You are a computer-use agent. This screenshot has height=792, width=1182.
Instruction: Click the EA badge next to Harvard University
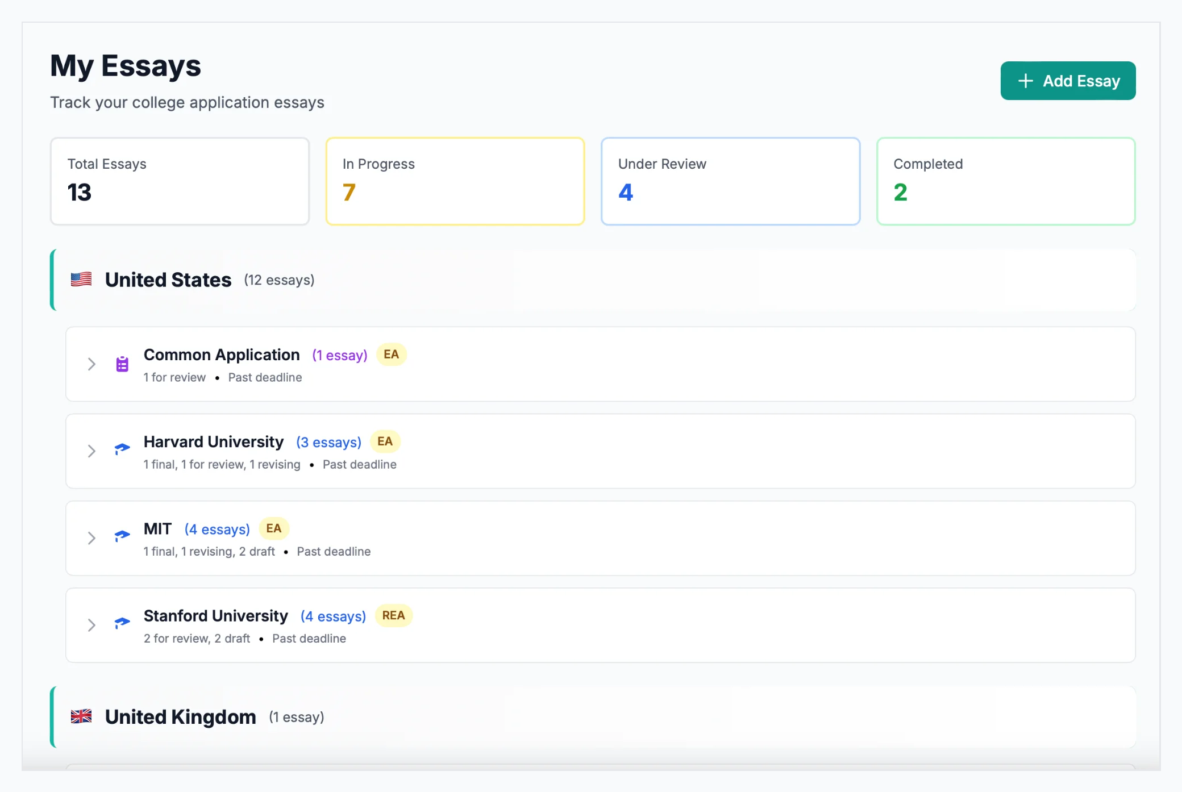tap(385, 441)
